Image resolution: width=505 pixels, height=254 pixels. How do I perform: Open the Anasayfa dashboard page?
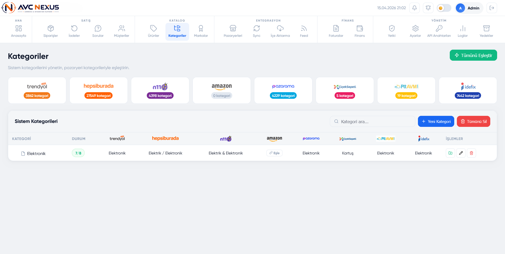tap(18, 32)
